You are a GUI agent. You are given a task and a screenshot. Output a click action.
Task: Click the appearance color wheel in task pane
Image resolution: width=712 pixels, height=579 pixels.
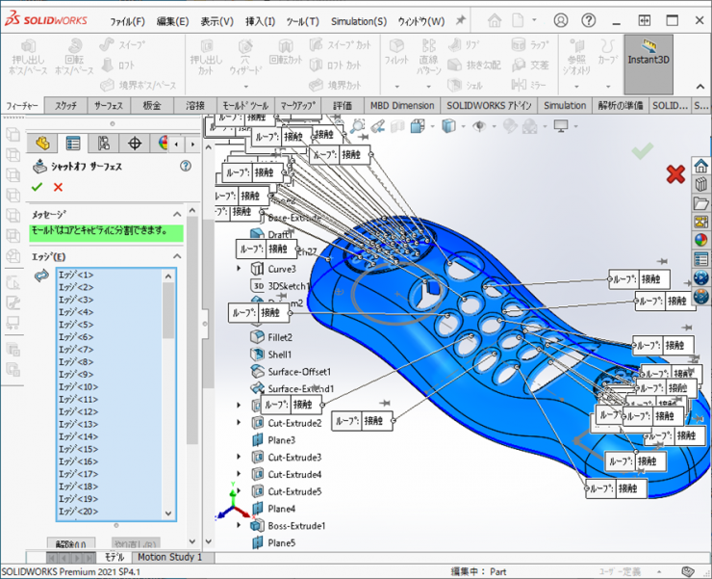700,240
